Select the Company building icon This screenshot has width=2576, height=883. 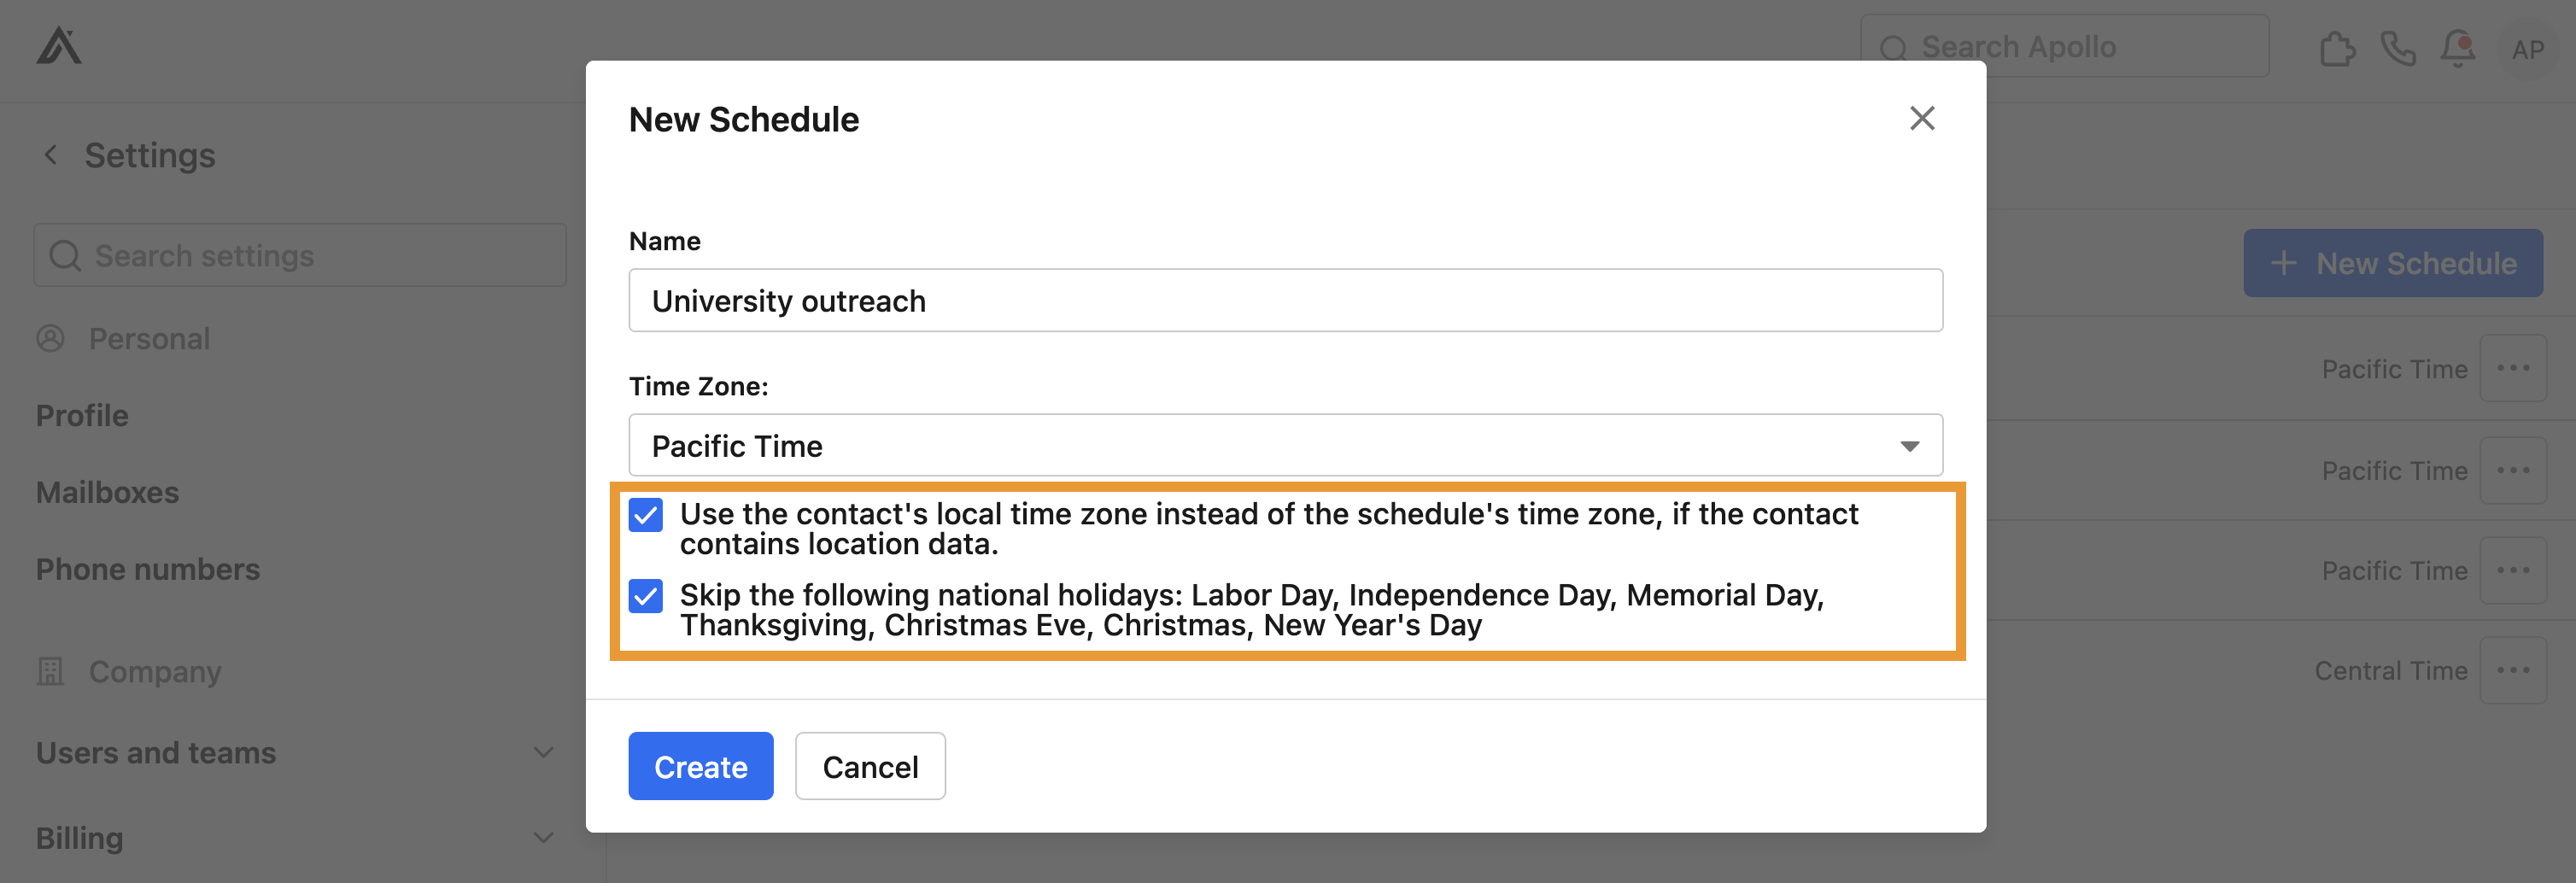pos(52,671)
